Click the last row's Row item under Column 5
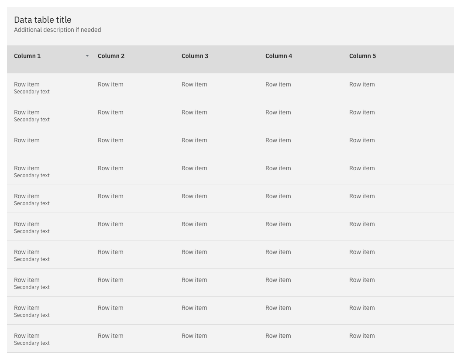 tap(362, 336)
